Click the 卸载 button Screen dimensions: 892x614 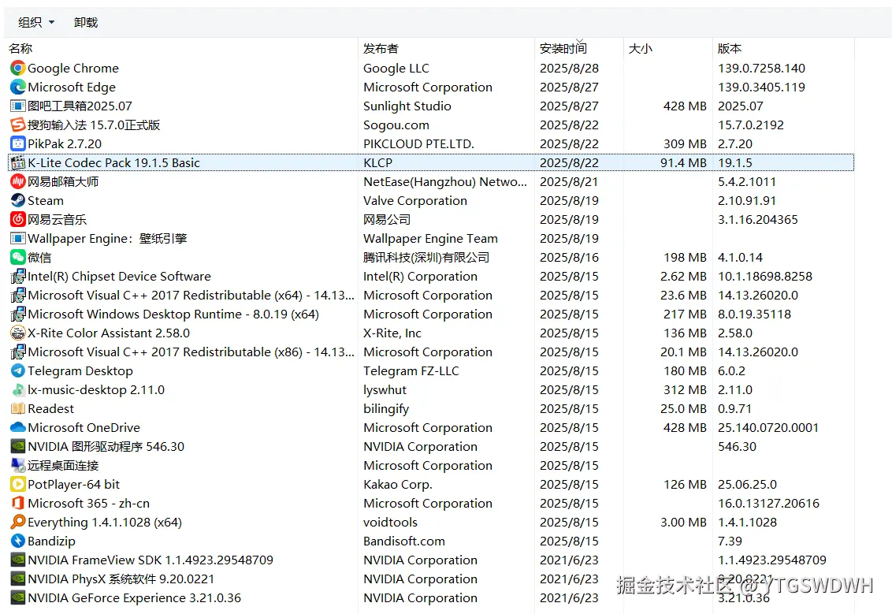click(x=85, y=22)
